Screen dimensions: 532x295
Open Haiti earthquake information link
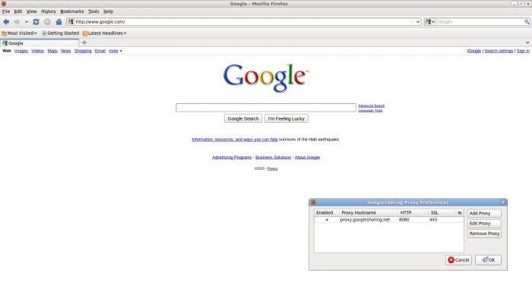pyautogui.click(x=234, y=140)
